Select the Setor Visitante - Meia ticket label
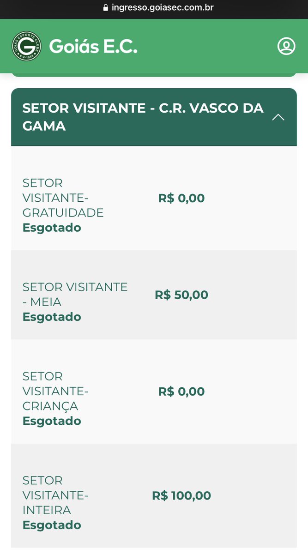 pyautogui.click(x=75, y=294)
